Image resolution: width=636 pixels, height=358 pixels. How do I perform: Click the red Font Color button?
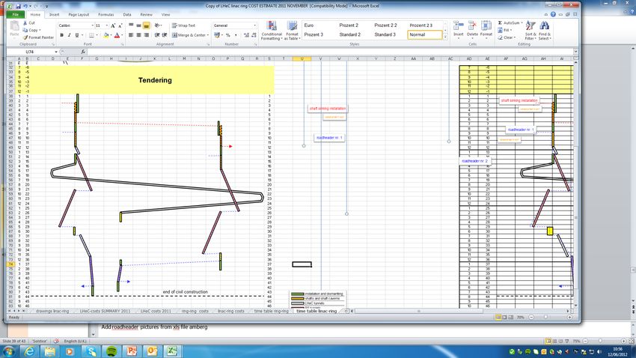pos(117,35)
